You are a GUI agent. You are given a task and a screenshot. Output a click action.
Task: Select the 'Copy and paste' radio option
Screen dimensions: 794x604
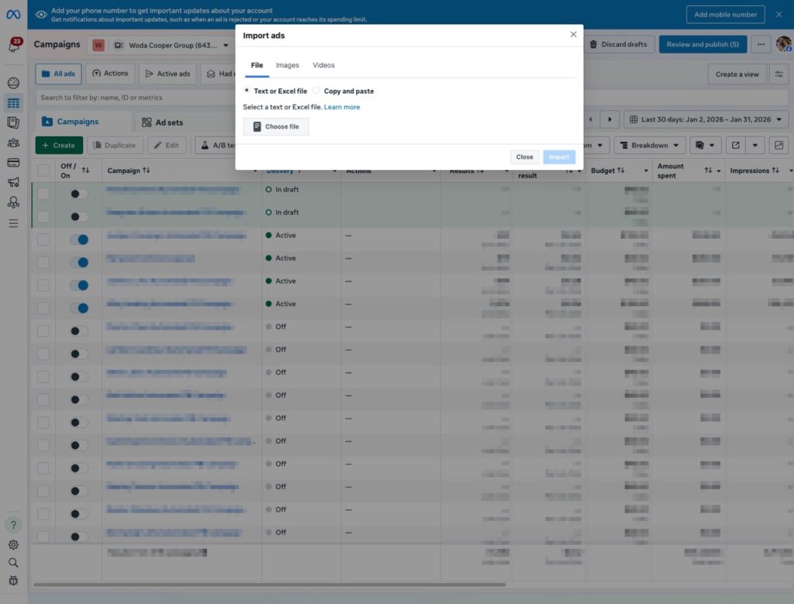point(316,91)
